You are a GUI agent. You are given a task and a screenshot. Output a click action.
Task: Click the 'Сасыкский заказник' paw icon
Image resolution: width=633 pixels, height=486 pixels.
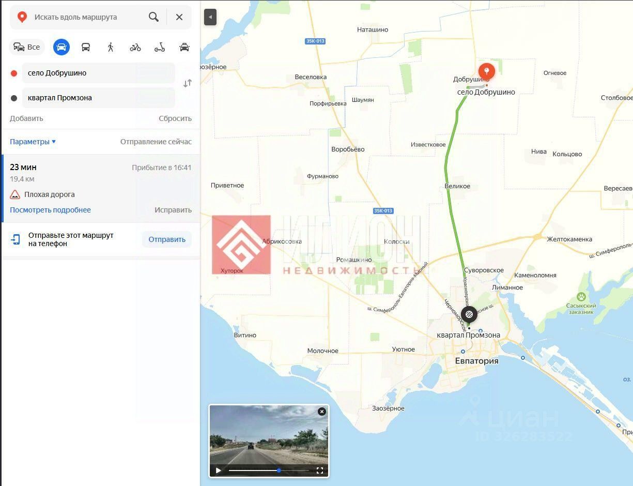click(x=581, y=297)
